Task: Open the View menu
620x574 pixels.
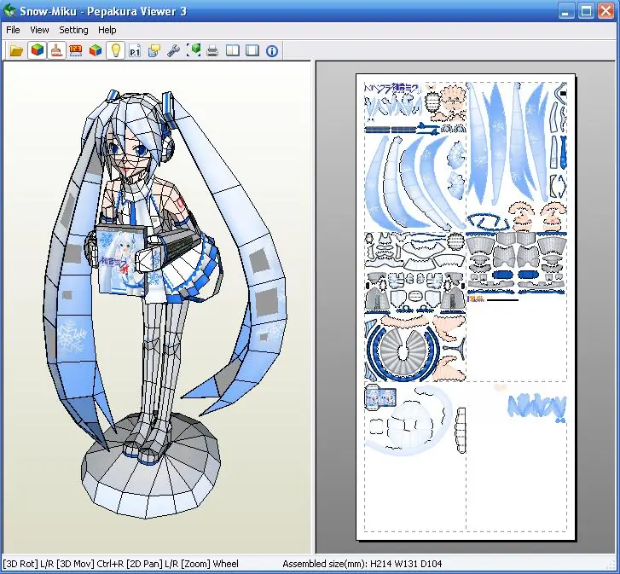Action: click(x=39, y=30)
